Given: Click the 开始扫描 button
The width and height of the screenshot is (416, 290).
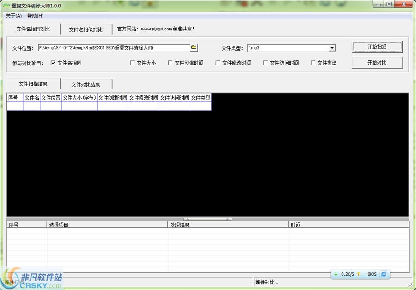Looking at the screenshot, I should (377, 47).
